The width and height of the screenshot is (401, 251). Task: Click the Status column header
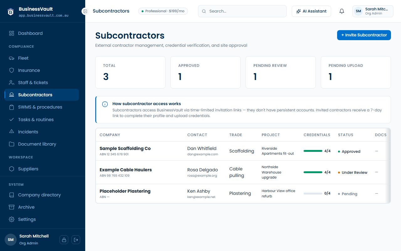pyautogui.click(x=346, y=135)
